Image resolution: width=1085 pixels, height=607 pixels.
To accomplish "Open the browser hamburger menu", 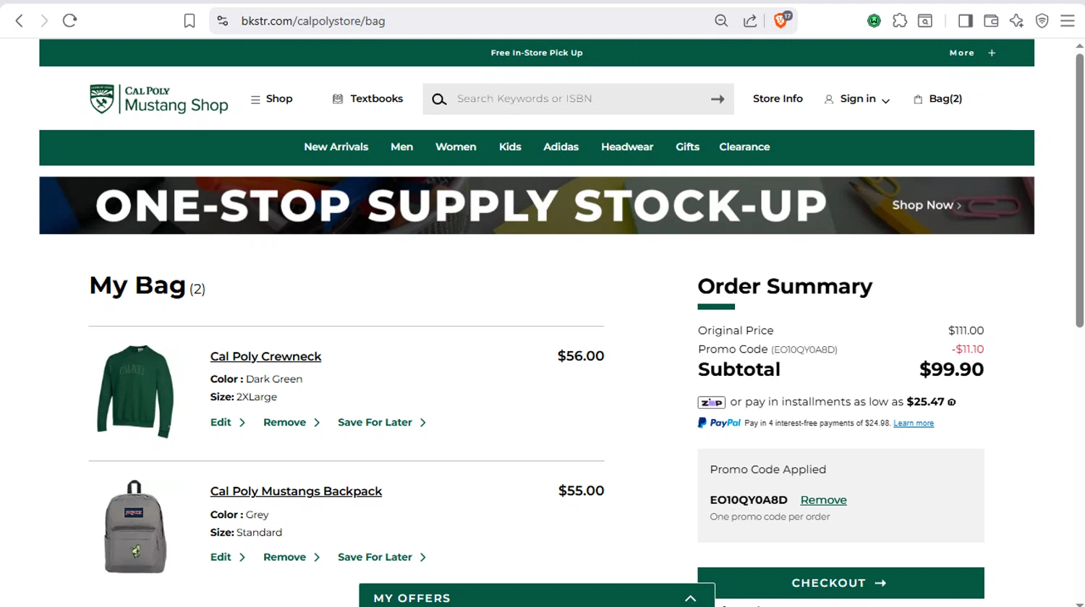I will tap(1067, 21).
